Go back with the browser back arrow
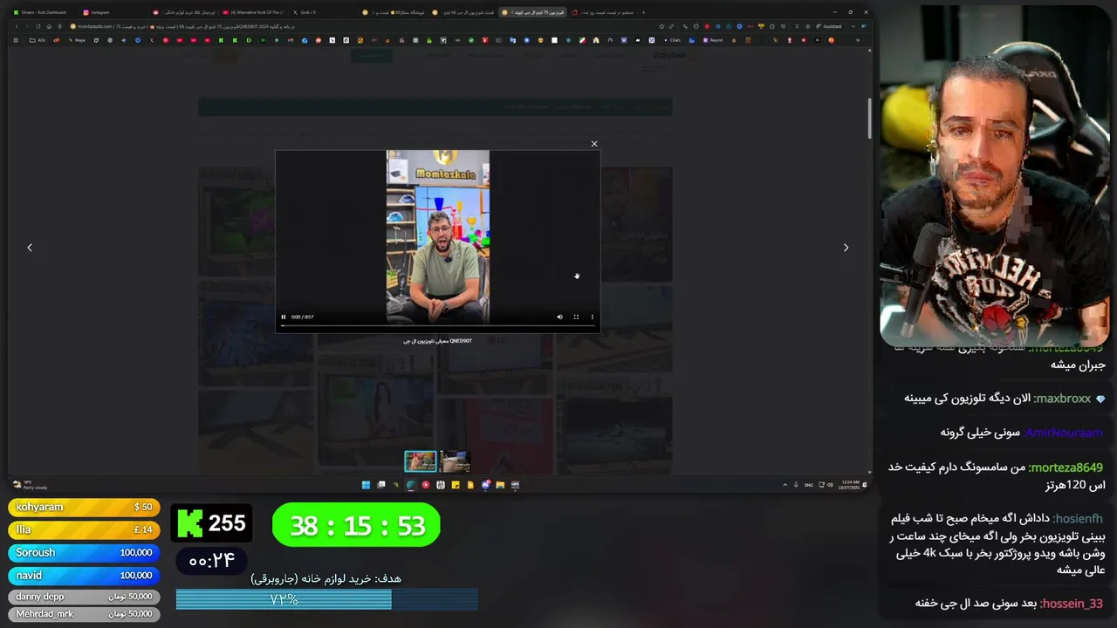The width and height of the screenshot is (1117, 628). [17, 26]
